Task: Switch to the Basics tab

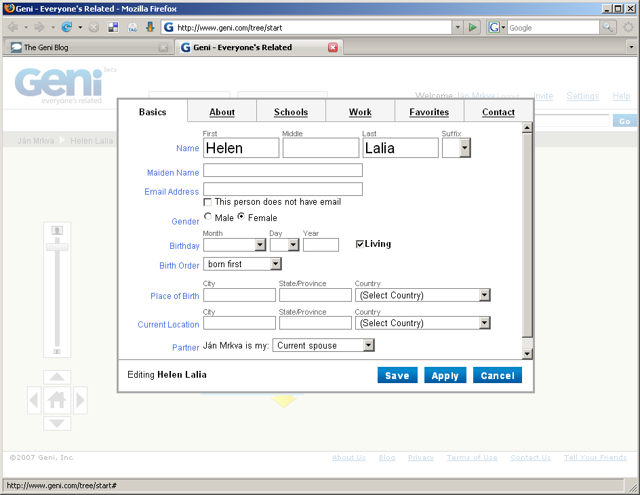Action: coord(153,112)
